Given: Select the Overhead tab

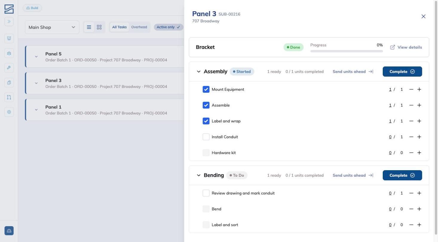Looking at the screenshot, I should pos(139,27).
